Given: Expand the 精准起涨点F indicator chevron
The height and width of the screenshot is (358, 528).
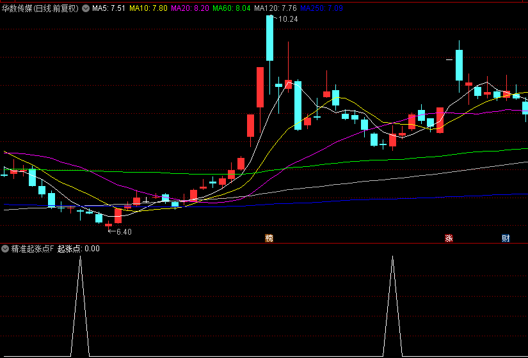Looking at the screenshot, I should tap(5, 249).
